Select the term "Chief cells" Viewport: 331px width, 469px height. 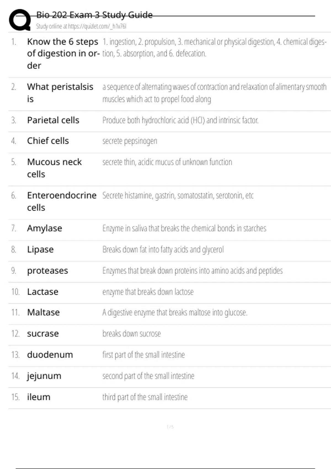click(48, 141)
